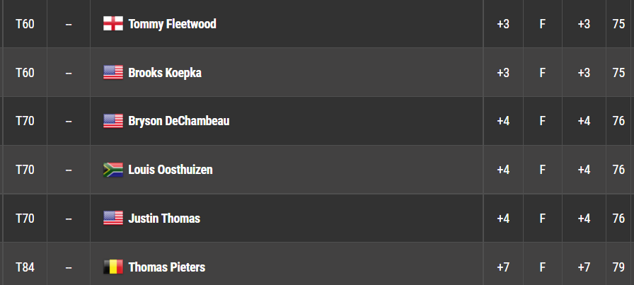This screenshot has width=634, height=285.
Task: Click the South Africa flag beside Louis Oosthuizen
Action: [x=113, y=170]
